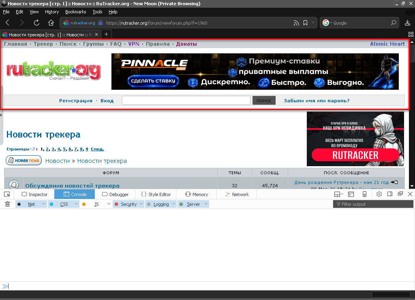Click the новая тема button
The width and height of the screenshot is (415, 300).
pyautogui.click(x=24, y=160)
